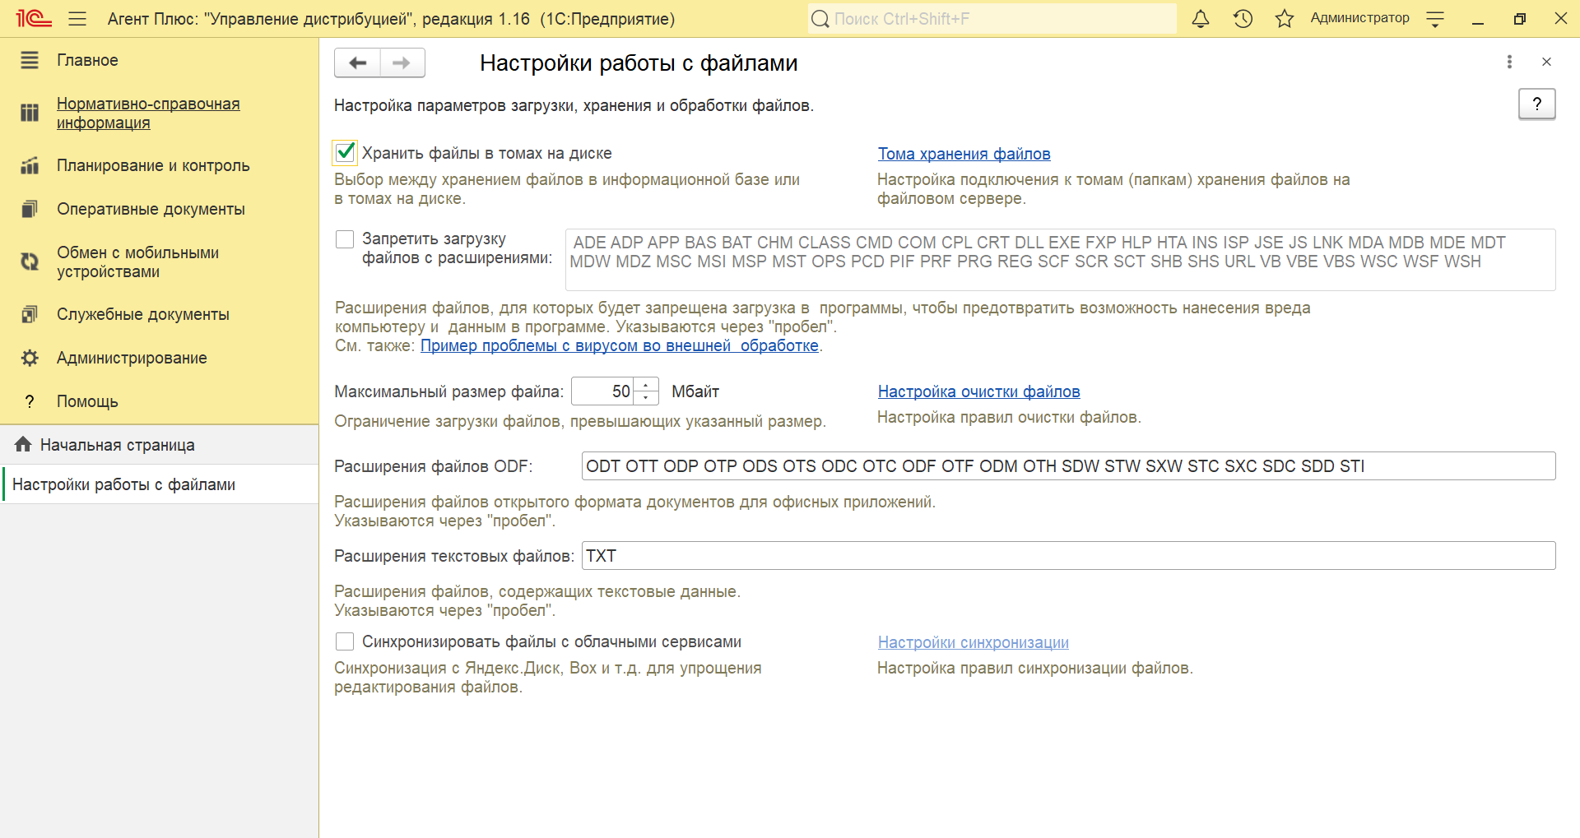Viewport: 1580px width, 838px height.
Task: Open Настройка очистки файлов link
Action: (978, 391)
